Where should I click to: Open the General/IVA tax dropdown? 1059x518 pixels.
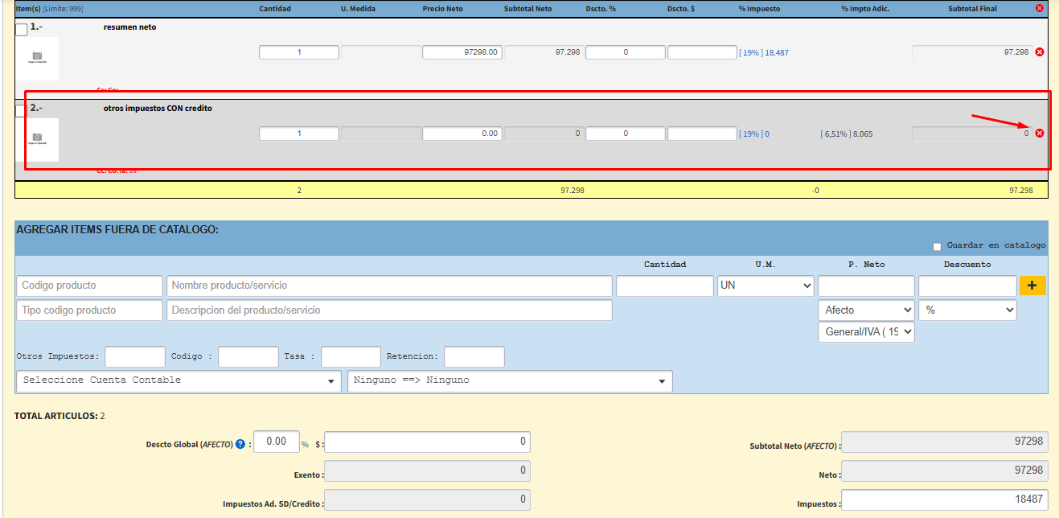(865, 331)
